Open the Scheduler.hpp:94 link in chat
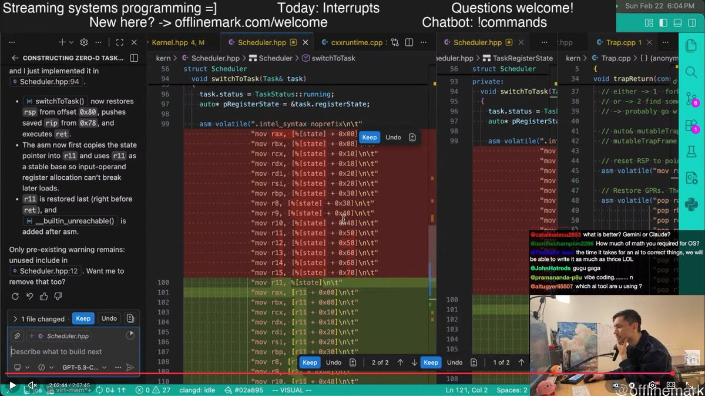This screenshot has width=705, height=396. 45,82
